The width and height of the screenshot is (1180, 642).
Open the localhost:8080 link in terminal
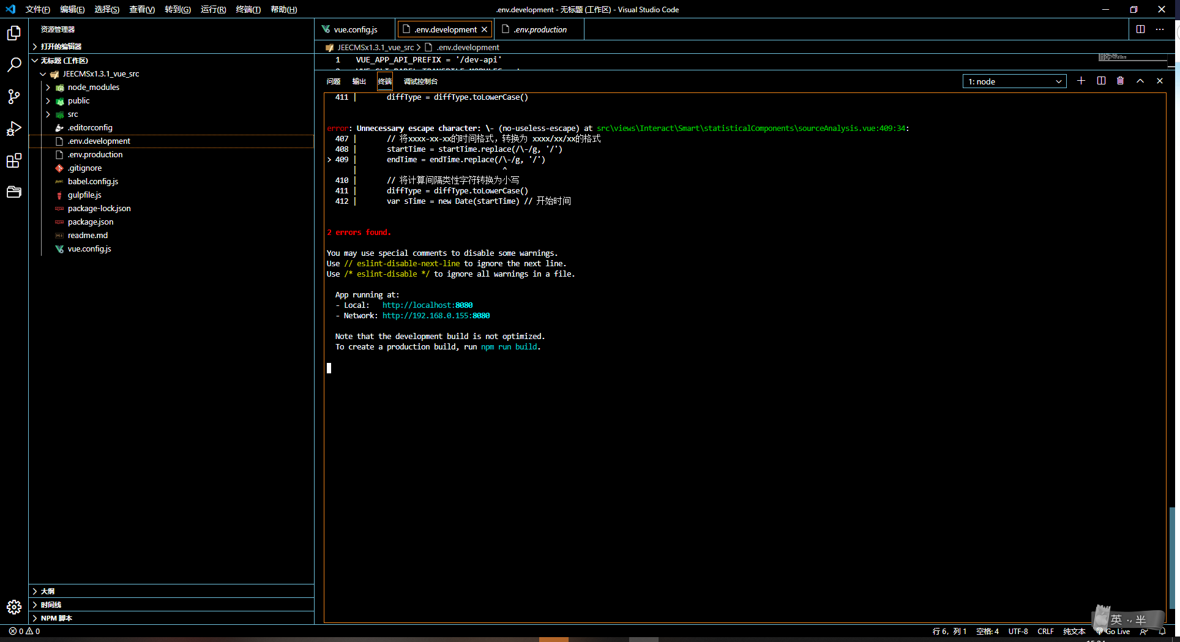tap(427, 305)
